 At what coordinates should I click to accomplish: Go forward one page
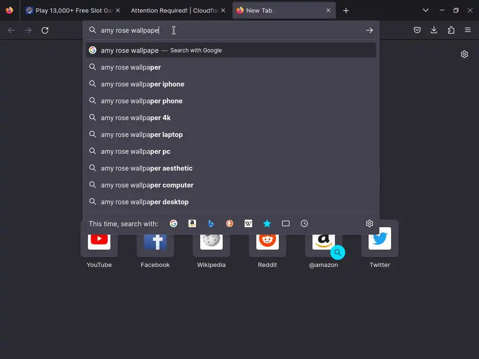tap(28, 30)
